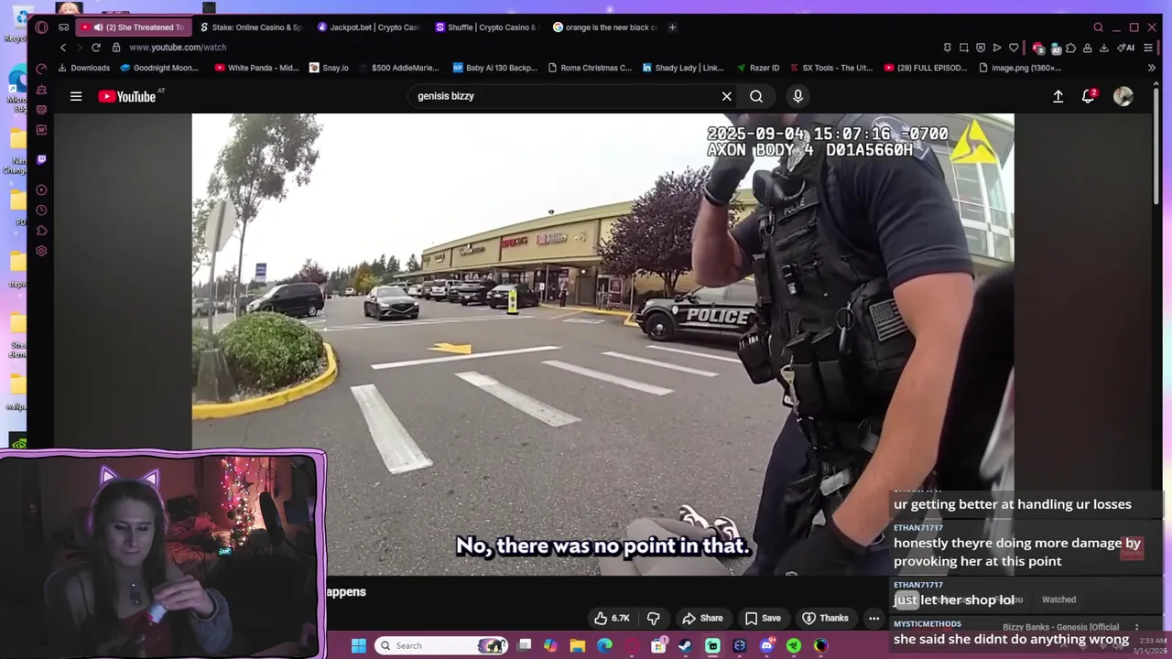Screen dimensions: 1172x659
Task: Open Opera easy setup menu icon
Action: click(1148, 48)
